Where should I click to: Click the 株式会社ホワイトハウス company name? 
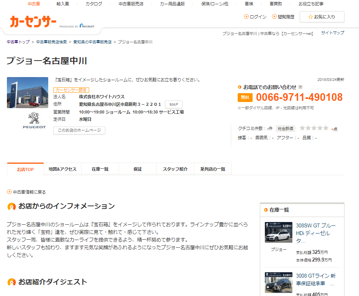click(x=102, y=97)
